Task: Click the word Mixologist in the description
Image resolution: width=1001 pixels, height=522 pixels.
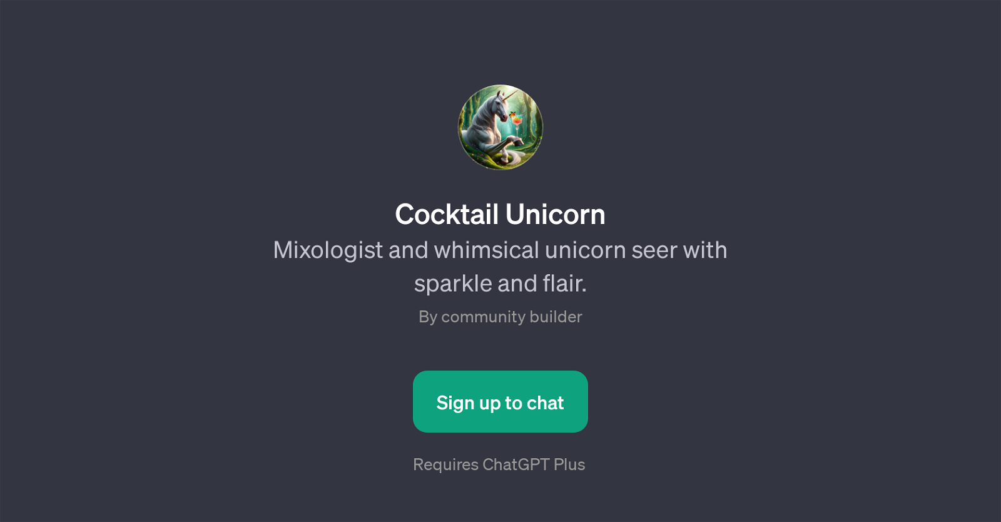Action: point(328,250)
